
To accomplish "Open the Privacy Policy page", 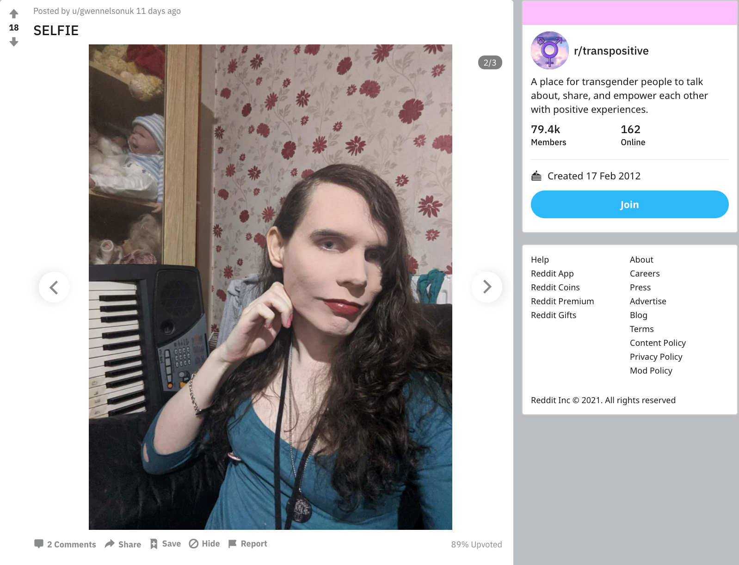I will 656,357.
